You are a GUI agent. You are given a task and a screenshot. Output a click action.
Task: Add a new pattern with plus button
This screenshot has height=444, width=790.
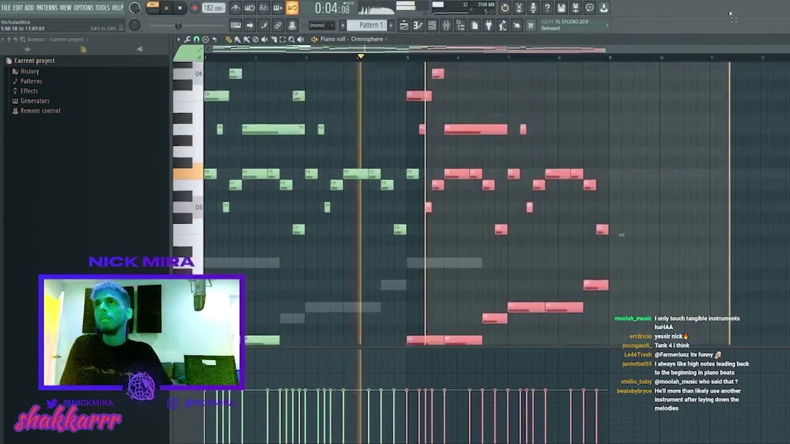coord(391,25)
